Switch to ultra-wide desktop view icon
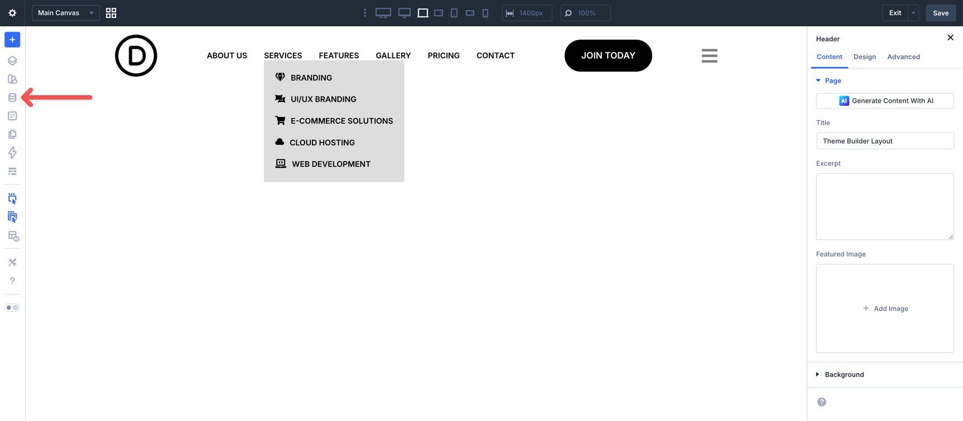Viewport: 963px width, 421px height. pyautogui.click(x=383, y=13)
